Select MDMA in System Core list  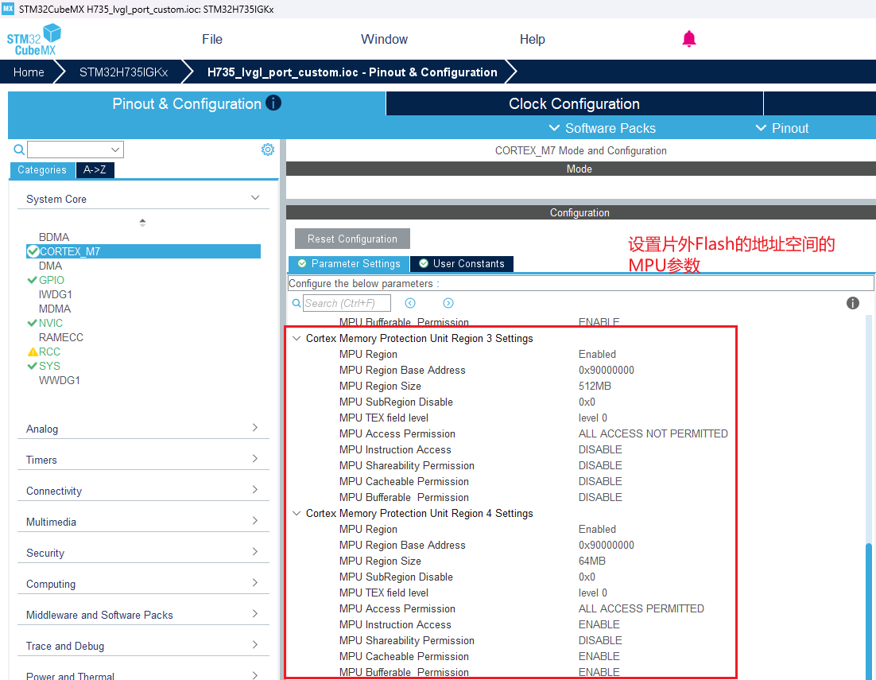tap(55, 309)
